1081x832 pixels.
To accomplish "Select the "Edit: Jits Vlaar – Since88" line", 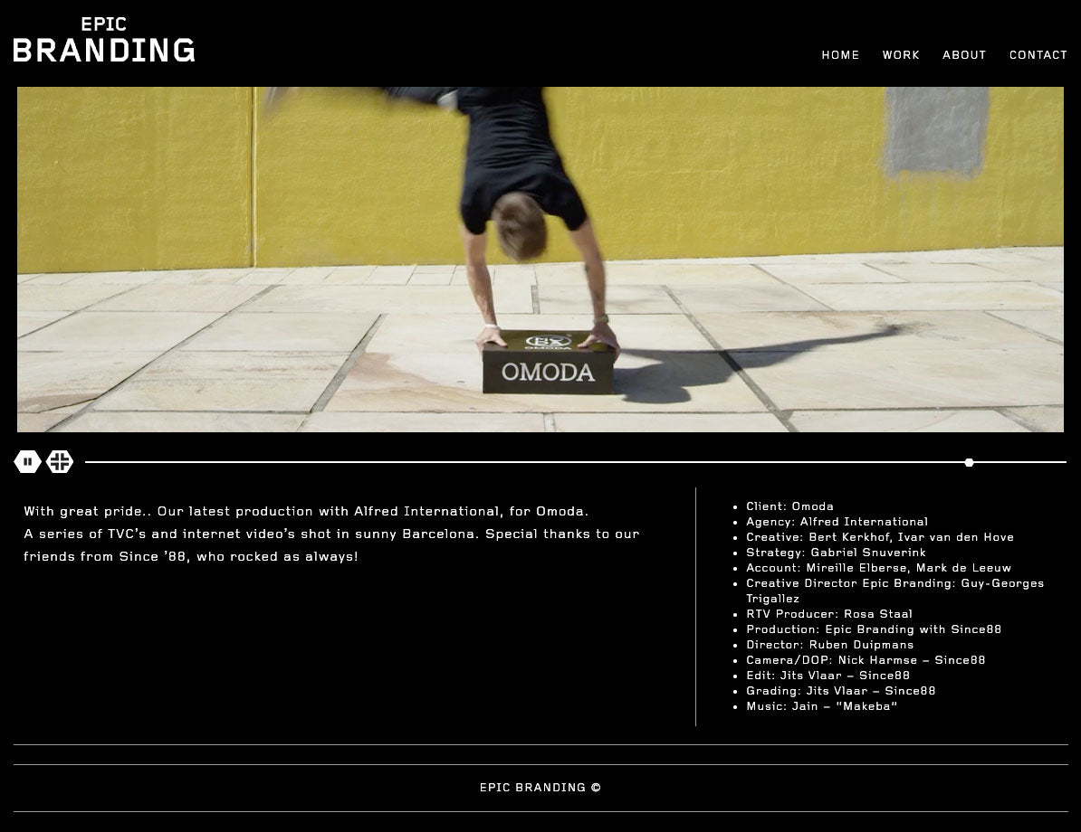I will click(x=827, y=675).
